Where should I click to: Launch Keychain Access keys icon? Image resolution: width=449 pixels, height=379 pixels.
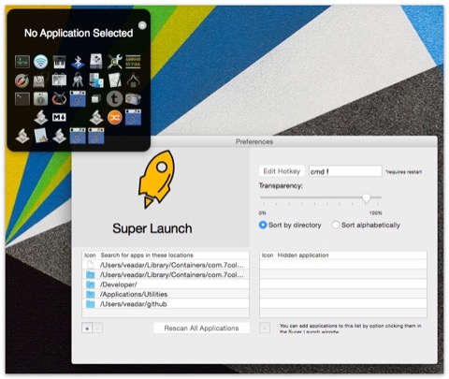coord(78,80)
